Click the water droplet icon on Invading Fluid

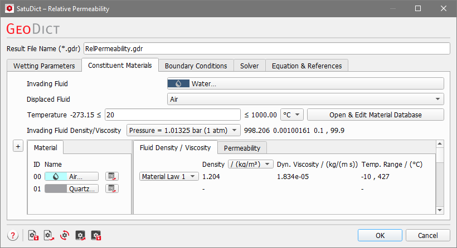pyautogui.click(x=178, y=84)
